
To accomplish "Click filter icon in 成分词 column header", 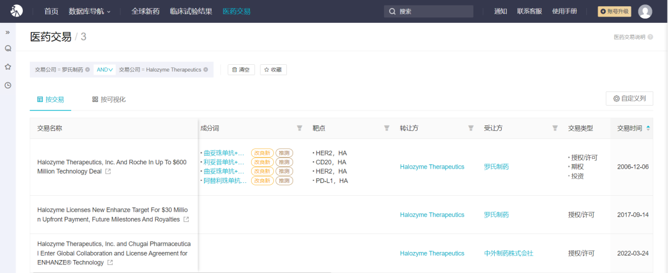I will click(x=299, y=128).
